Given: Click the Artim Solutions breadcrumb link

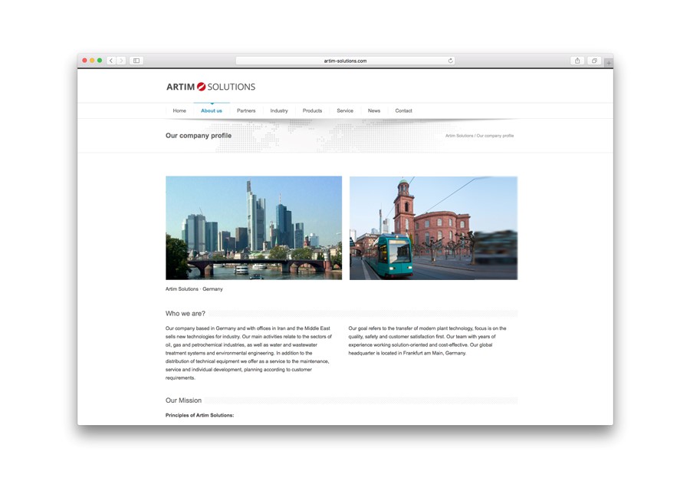Looking at the screenshot, I should click(x=458, y=136).
